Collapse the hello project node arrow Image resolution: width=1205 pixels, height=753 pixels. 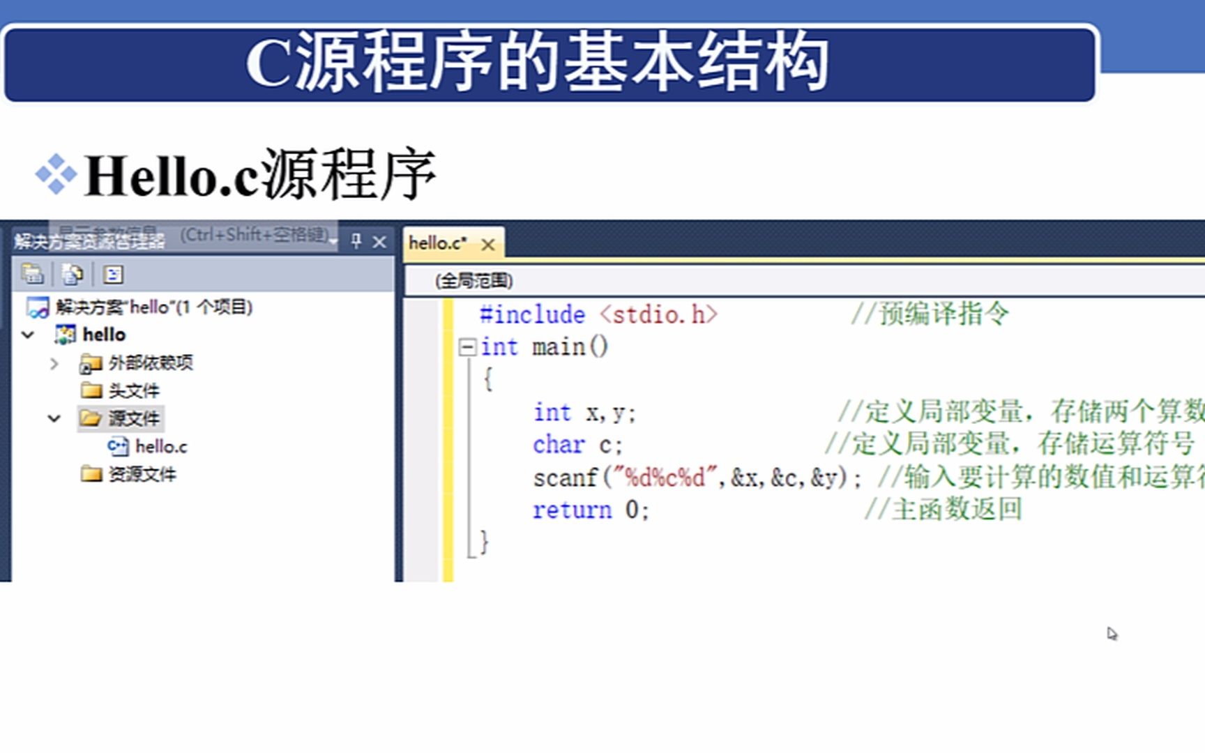(29, 335)
